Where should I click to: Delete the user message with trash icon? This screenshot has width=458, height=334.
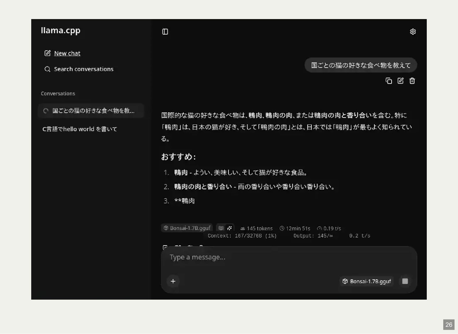pos(412,81)
